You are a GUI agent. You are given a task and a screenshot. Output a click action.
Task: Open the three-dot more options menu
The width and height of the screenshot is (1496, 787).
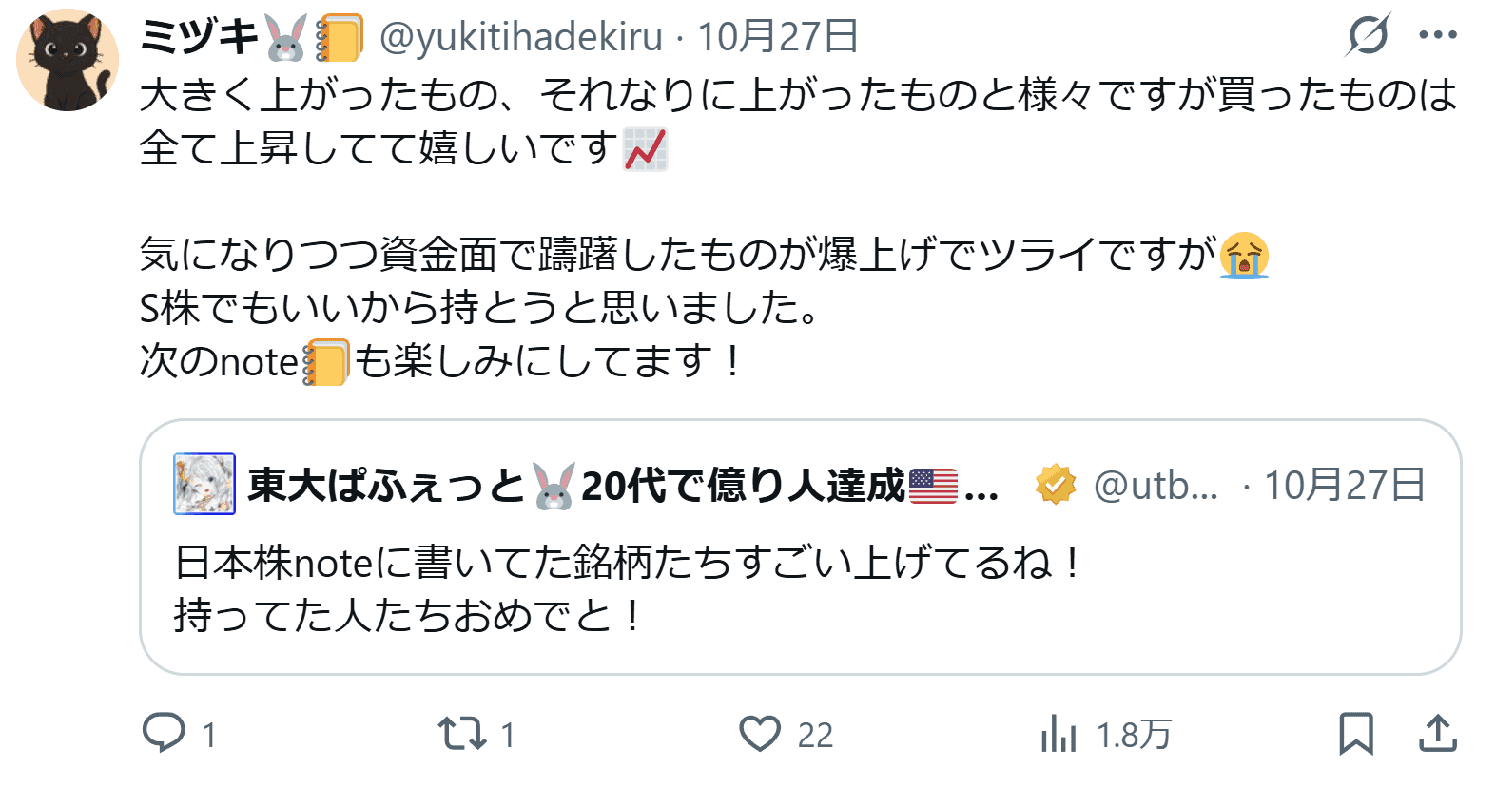(x=1438, y=35)
